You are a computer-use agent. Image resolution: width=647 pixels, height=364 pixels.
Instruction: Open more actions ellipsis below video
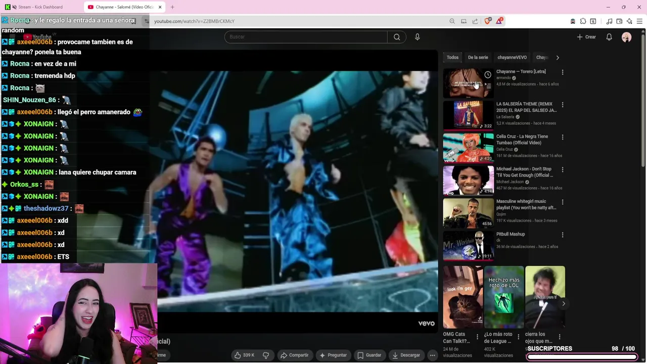(433, 355)
